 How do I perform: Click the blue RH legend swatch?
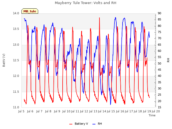pos(94,124)
